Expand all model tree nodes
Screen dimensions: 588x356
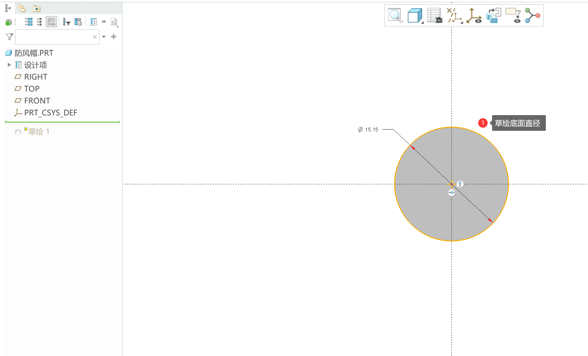(29, 22)
